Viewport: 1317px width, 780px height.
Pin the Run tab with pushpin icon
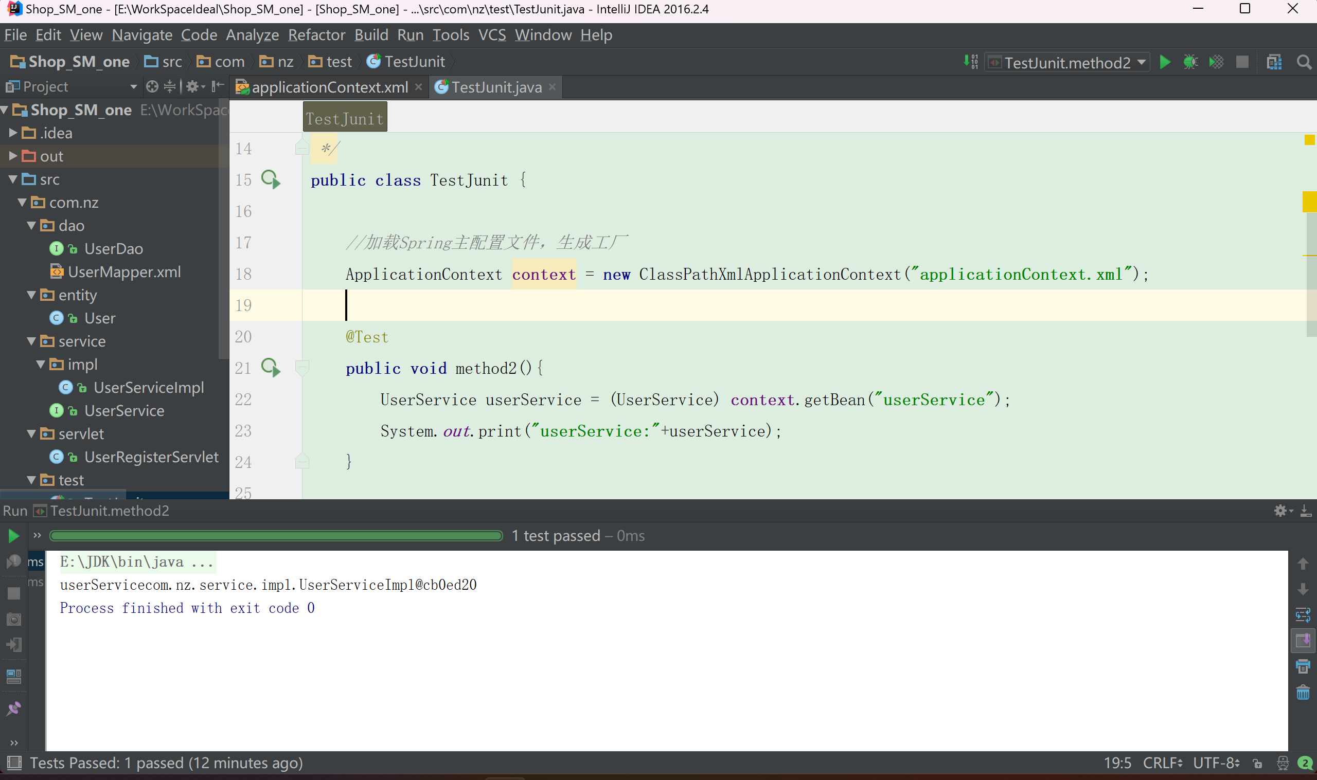(x=14, y=709)
